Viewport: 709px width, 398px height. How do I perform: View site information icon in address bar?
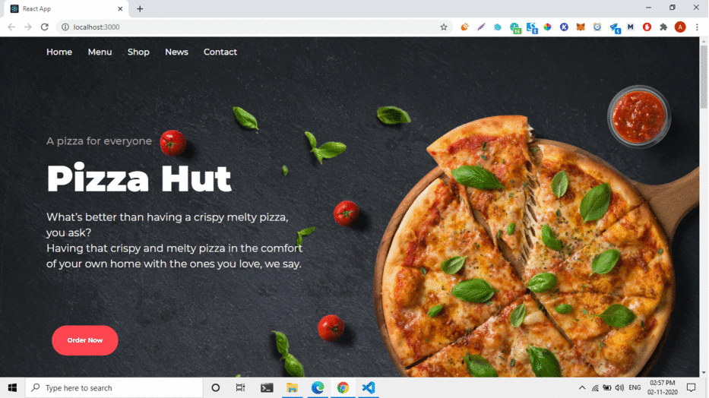pyautogui.click(x=65, y=27)
